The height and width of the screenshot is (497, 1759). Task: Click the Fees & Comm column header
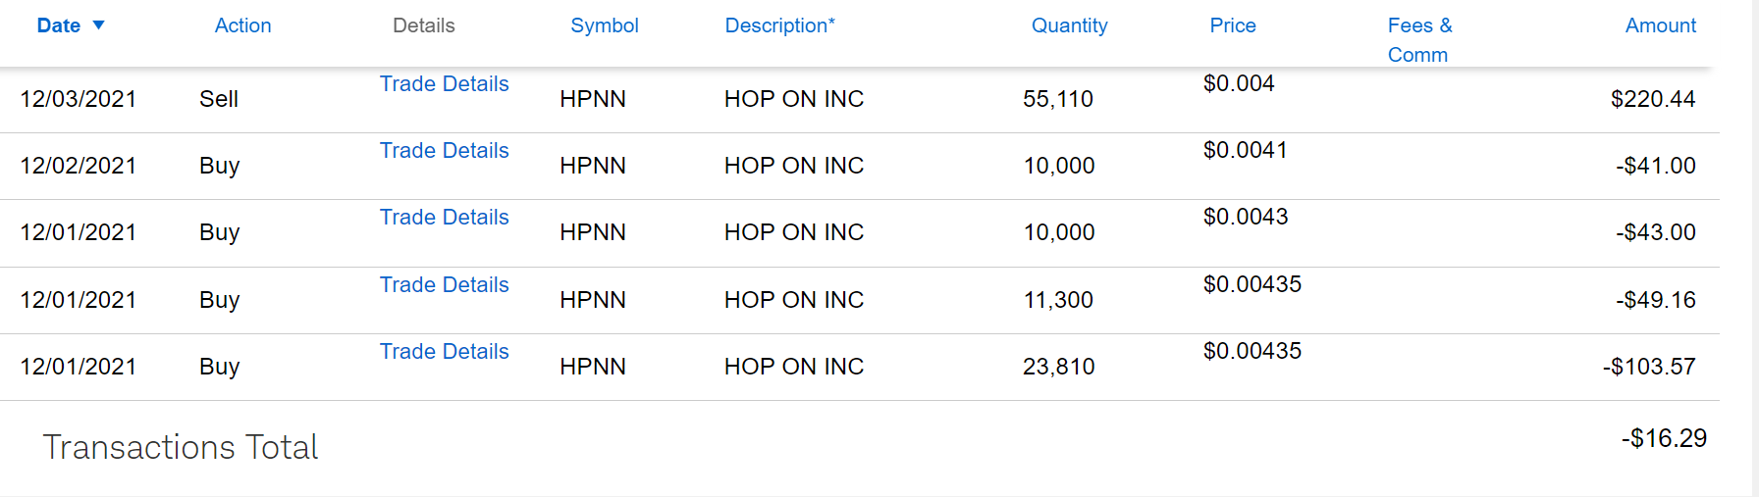tap(1418, 40)
